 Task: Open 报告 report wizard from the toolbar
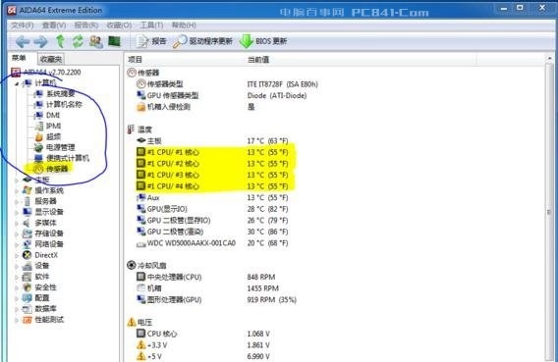pos(151,41)
